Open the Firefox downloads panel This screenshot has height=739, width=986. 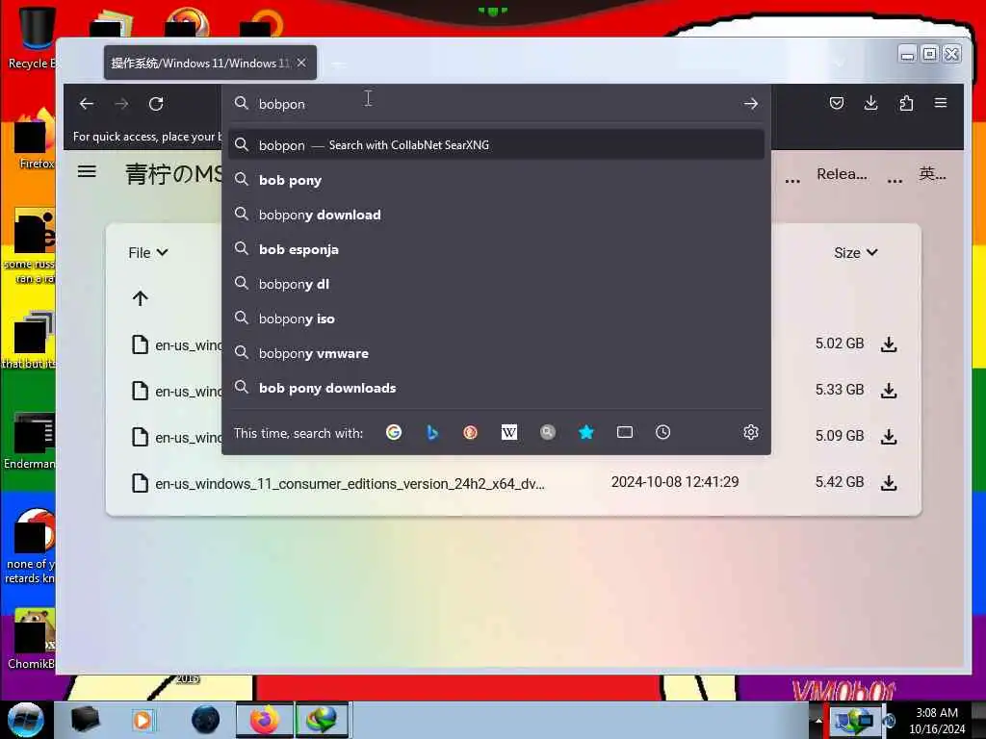tap(870, 103)
